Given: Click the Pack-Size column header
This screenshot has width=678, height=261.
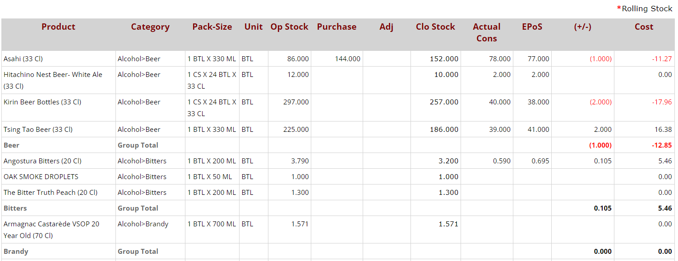Looking at the screenshot, I should tap(212, 27).
